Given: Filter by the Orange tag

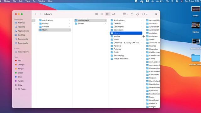Looking at the screenshot, I should tap(19, 65).
